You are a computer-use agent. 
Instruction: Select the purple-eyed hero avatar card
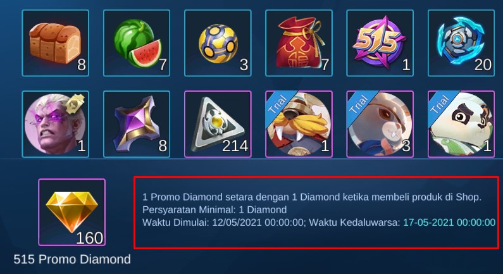point(56,124)
